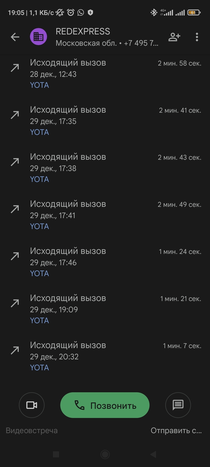Start a video call icon
Screen dimensions: 210x467
(x=31, y=405)
